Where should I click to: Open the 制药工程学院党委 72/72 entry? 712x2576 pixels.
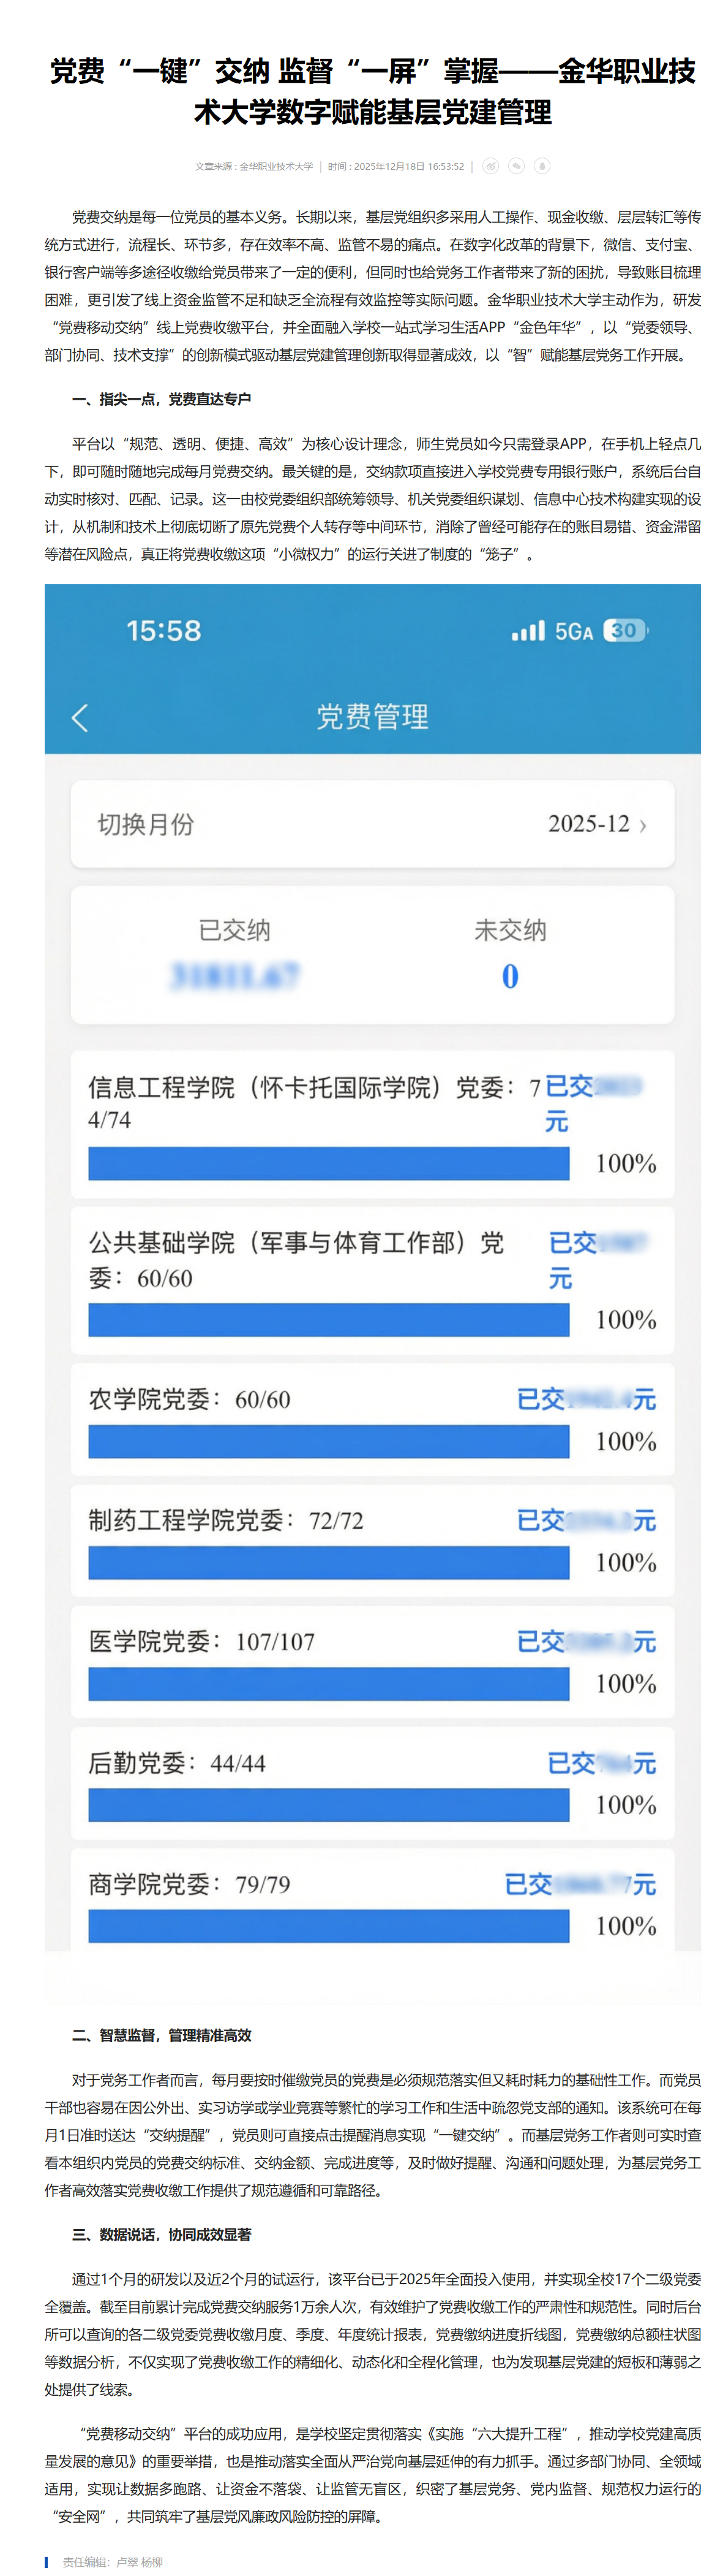point(227,1521)
